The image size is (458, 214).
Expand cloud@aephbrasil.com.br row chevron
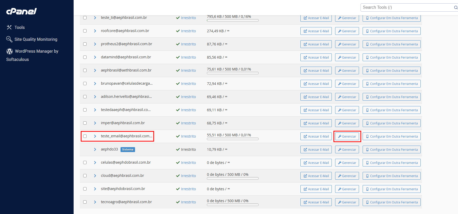point(95,176)
